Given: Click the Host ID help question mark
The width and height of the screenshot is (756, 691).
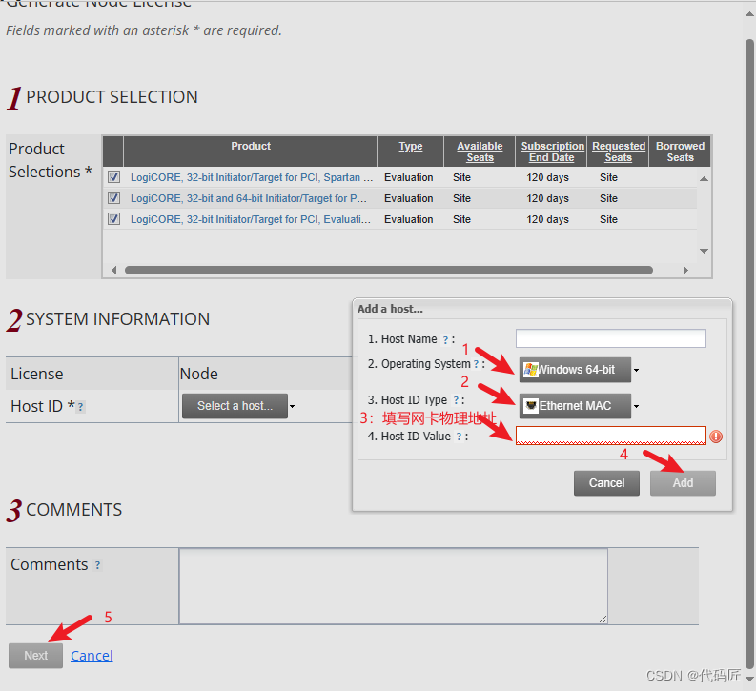Looking at the screenshot, I should 80,407.
